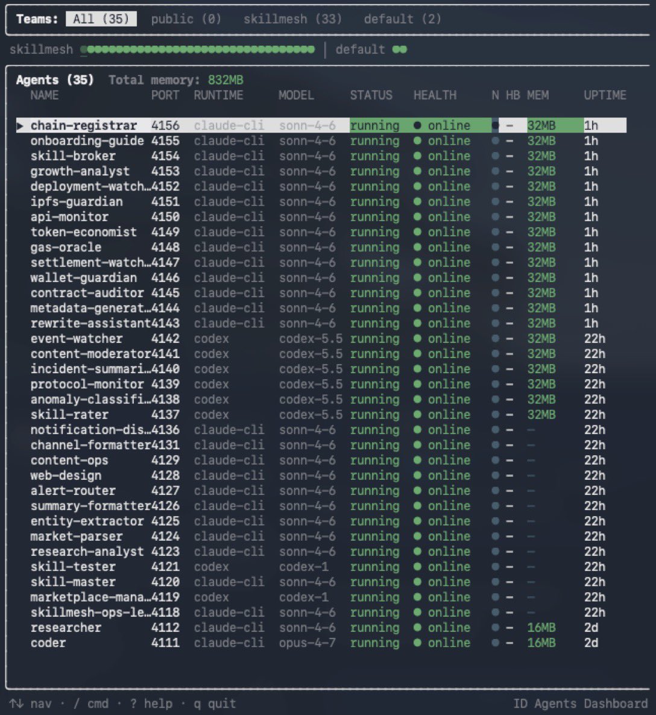Click codex-1 model in skill-tester row

tap(303, 567)
